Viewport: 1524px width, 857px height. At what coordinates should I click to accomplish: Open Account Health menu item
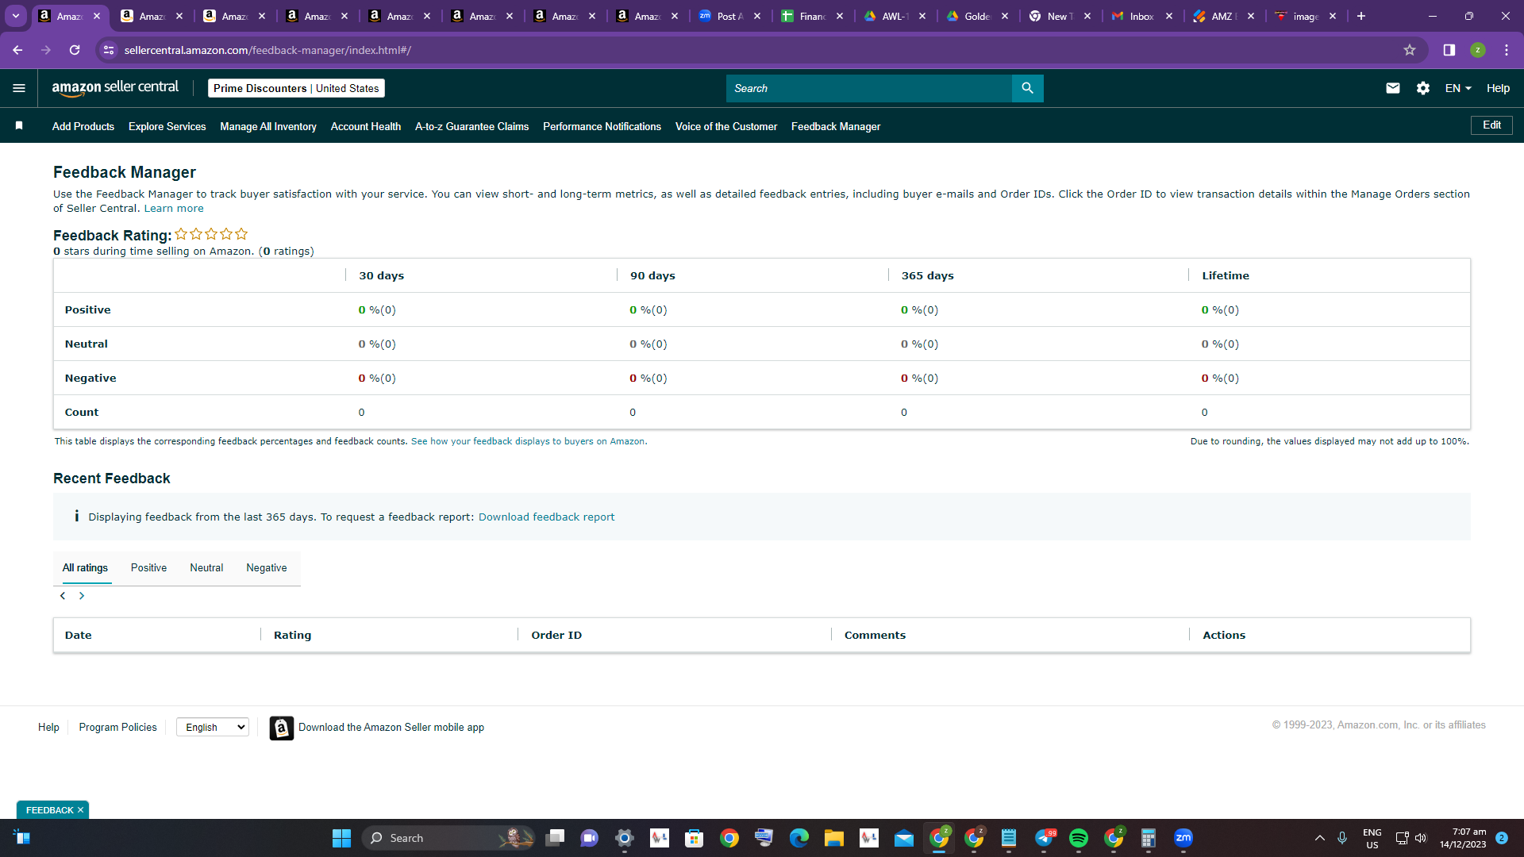point(366,126)
